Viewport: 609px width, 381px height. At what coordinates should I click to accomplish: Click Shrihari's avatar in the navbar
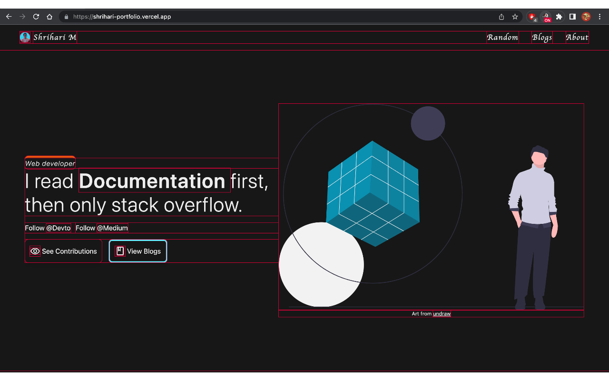25,37
